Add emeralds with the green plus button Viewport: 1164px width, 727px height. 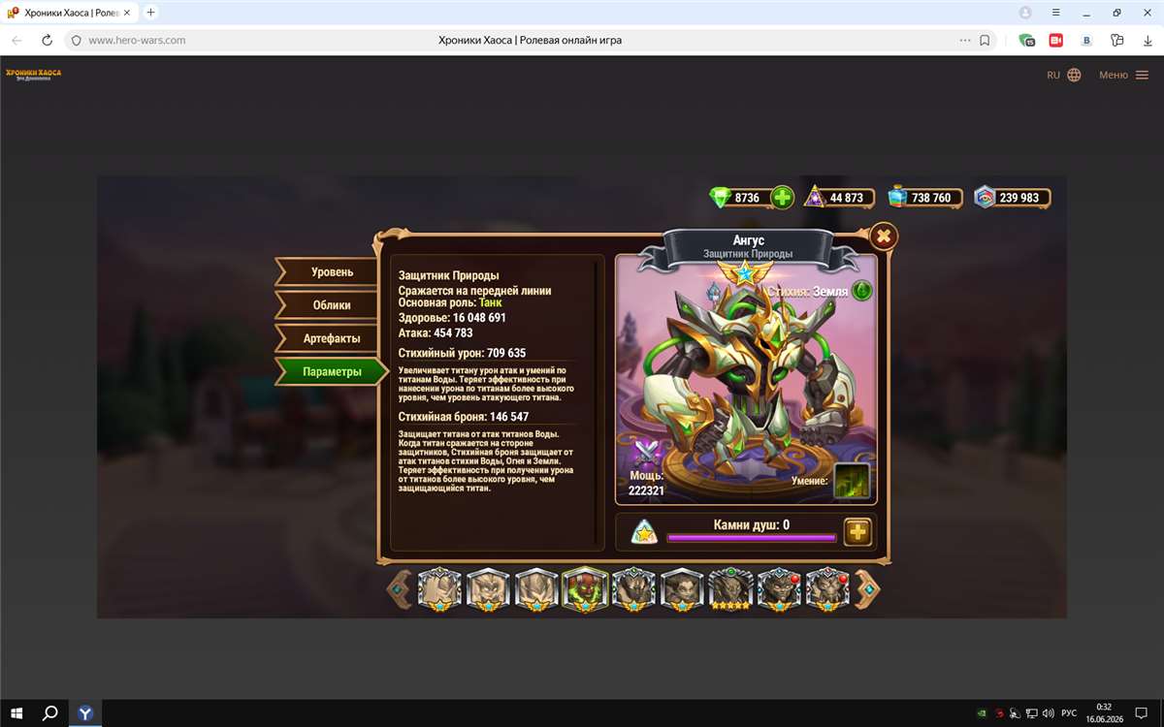coord(783,198)
